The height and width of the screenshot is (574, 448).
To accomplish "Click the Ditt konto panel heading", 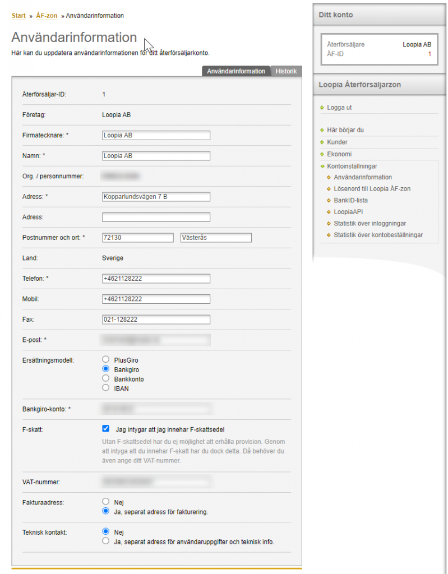I will click(335, 15).
